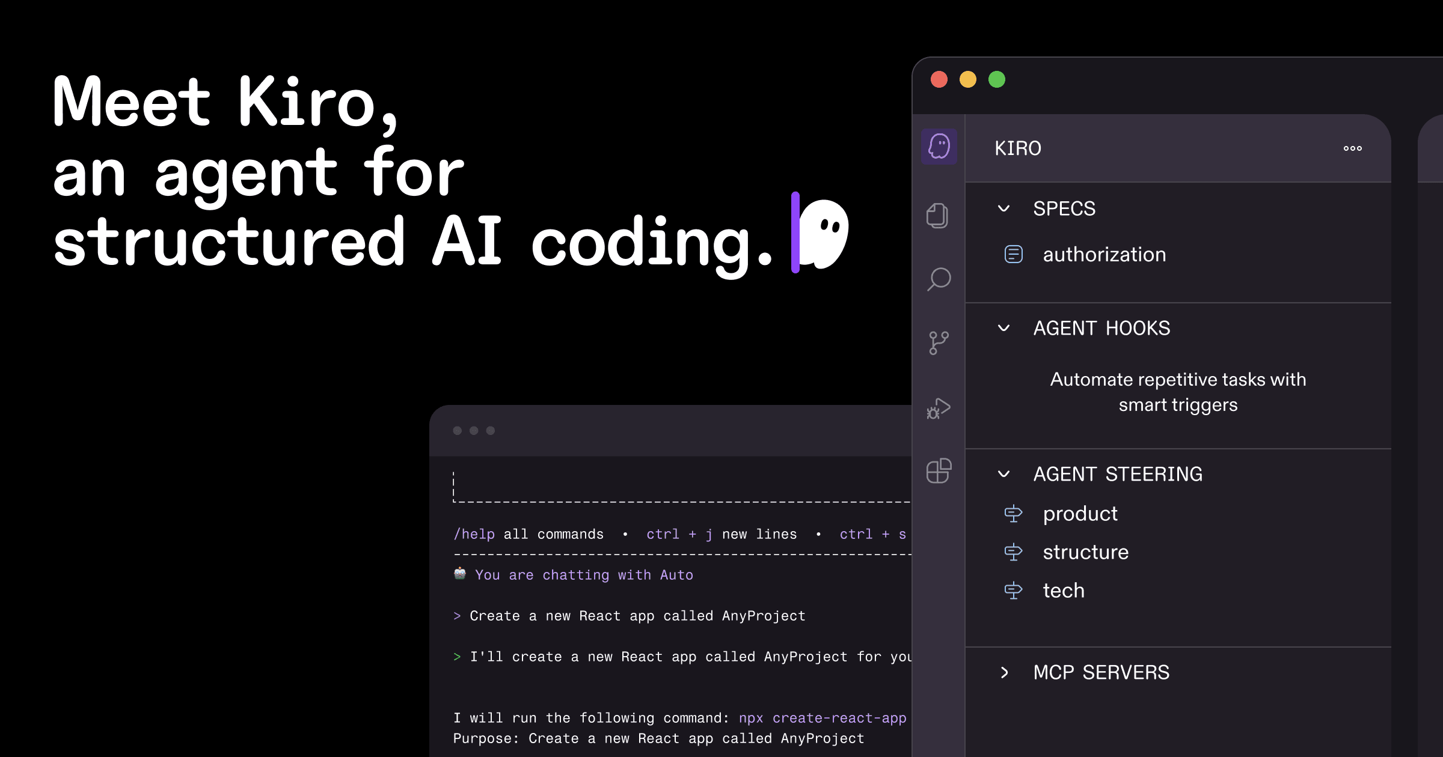Collapse the AGENT HOOKS section chevron
This screenshot has height=757, width=1443.
[x=1003, y=328]
